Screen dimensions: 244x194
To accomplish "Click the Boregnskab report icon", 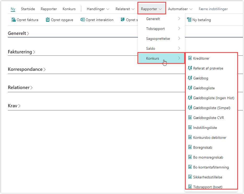I will (x=190, y=147).
